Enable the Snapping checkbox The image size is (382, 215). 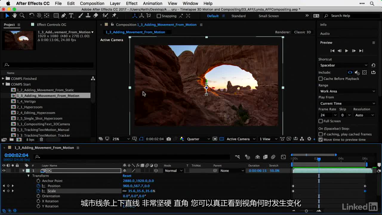point(159,16)
